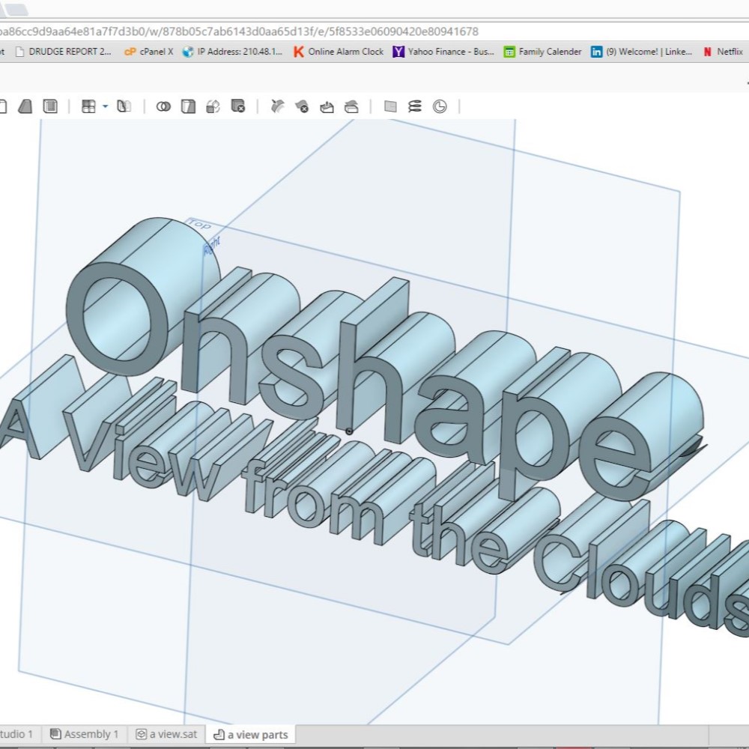Click the Shell tool icon
This screenshot has height=749, width=749.
(x=50, y=106)
